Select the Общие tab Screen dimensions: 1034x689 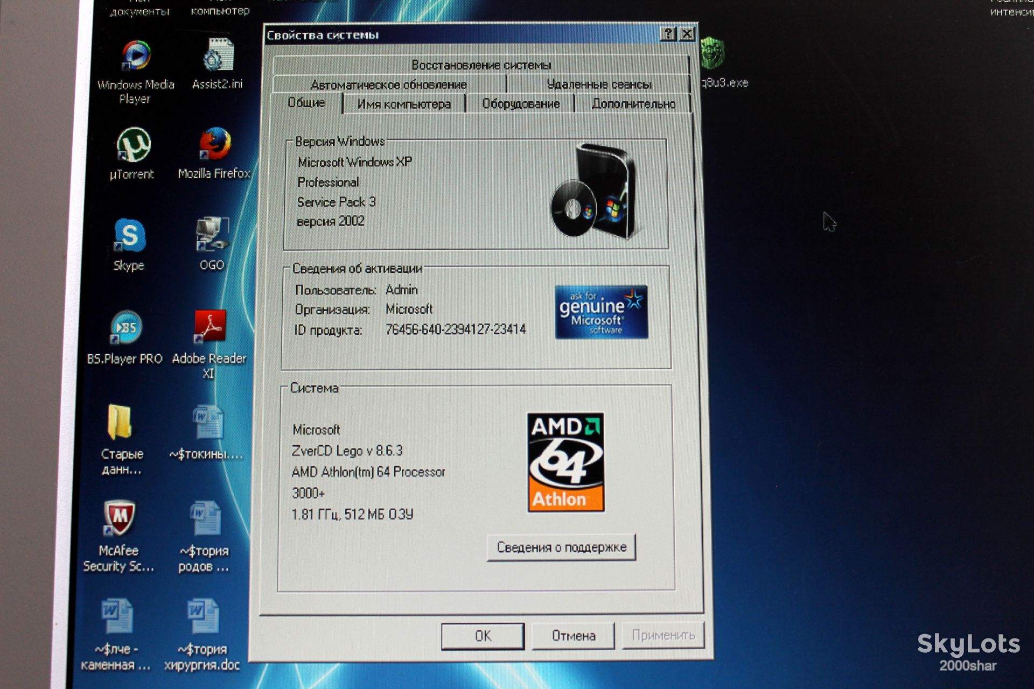pyautogui.click(x=306, y=103)
